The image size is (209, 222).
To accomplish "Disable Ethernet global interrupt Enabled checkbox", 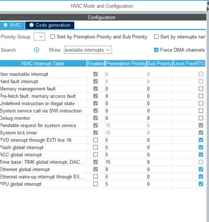I will click(95, 169).
